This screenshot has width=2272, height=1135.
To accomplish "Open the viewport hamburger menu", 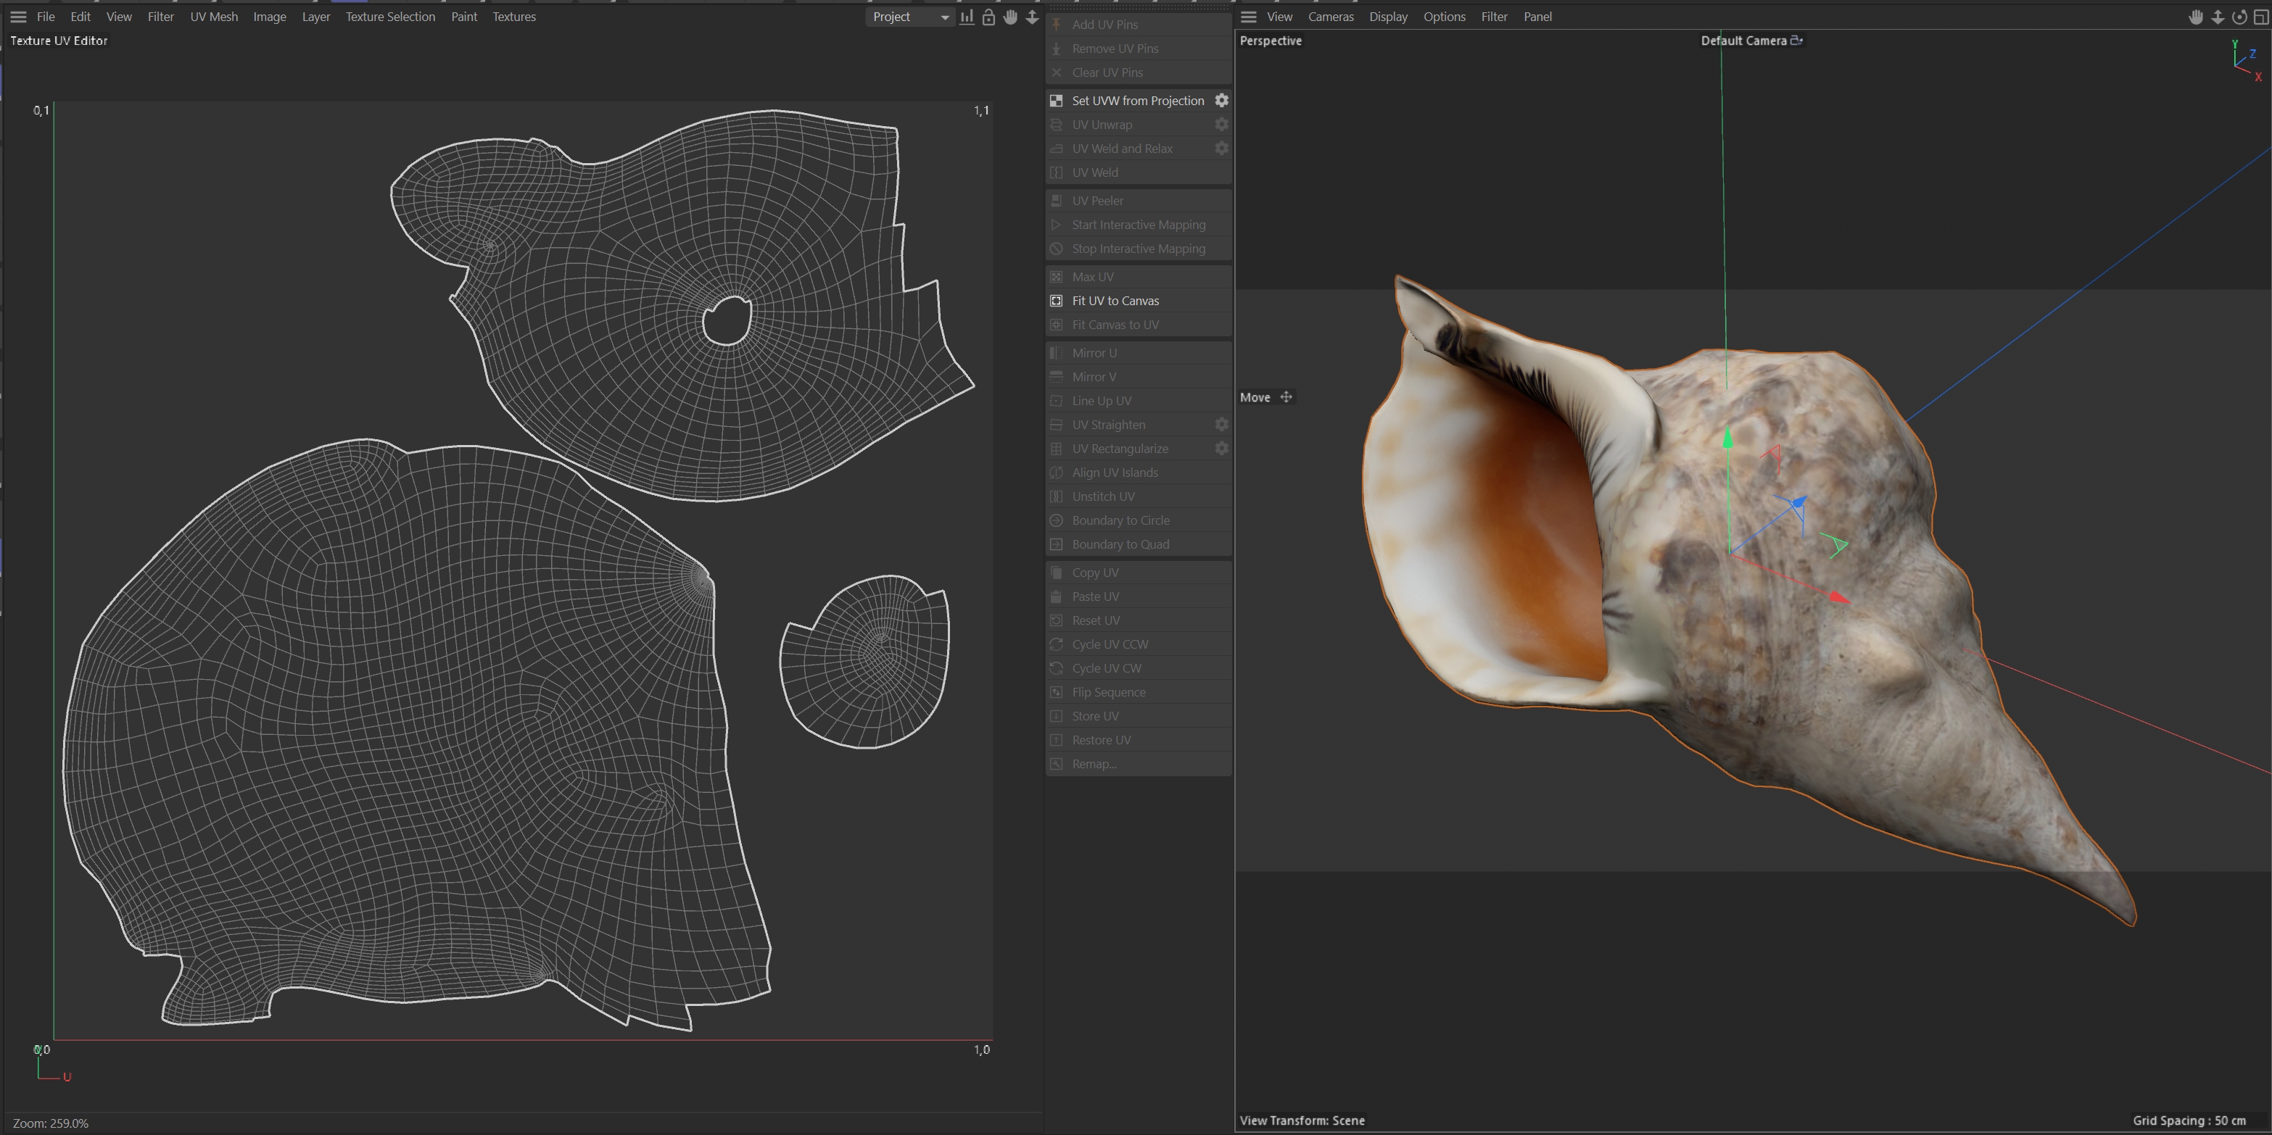I will coord(1248,17).
